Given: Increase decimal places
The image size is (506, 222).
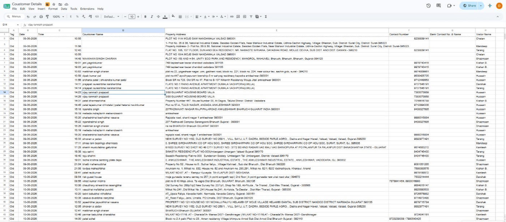Looking at the screenshot, I should (90, 17).
